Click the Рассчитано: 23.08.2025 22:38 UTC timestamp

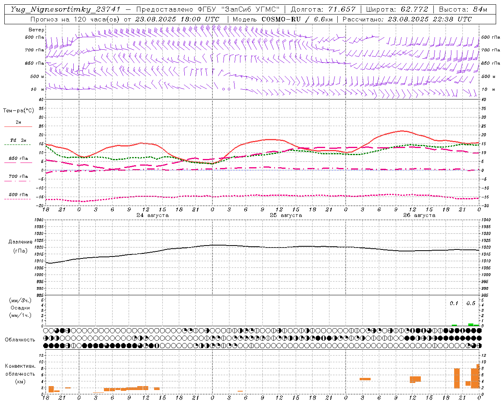(407, 19)
